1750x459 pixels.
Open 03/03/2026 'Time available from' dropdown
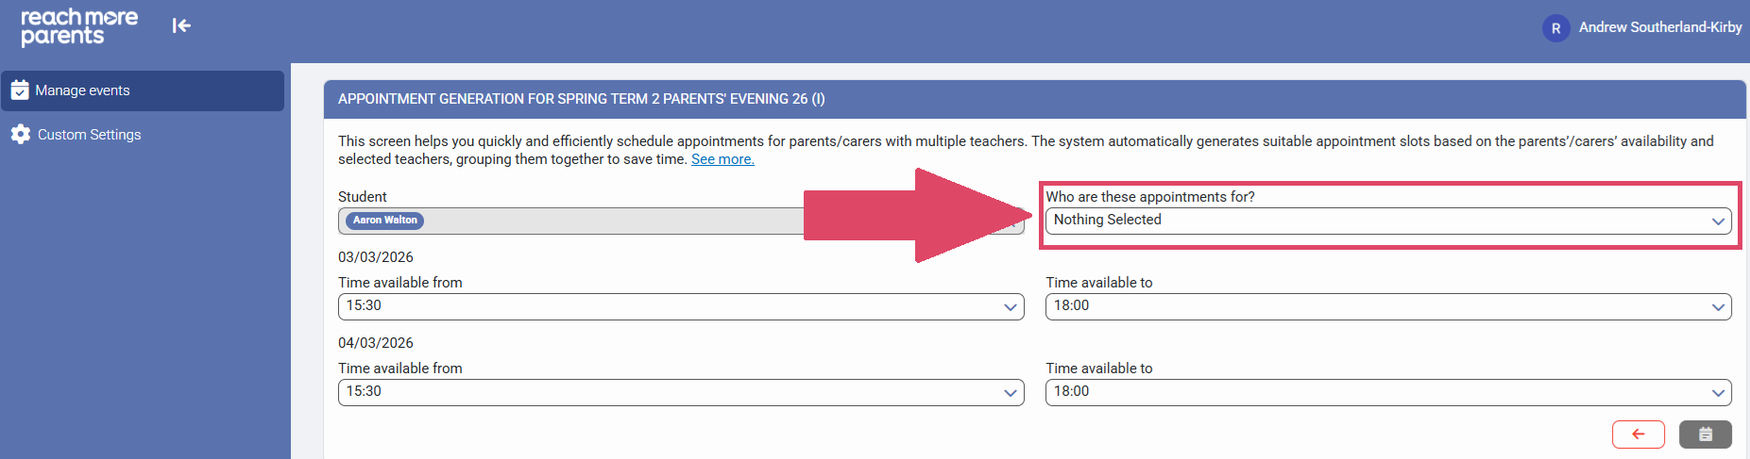click(x=680, y=306)
